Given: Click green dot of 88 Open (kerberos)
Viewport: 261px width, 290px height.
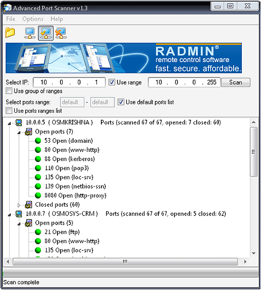Looking at the screenshot, I should click(x=38, y=159).
